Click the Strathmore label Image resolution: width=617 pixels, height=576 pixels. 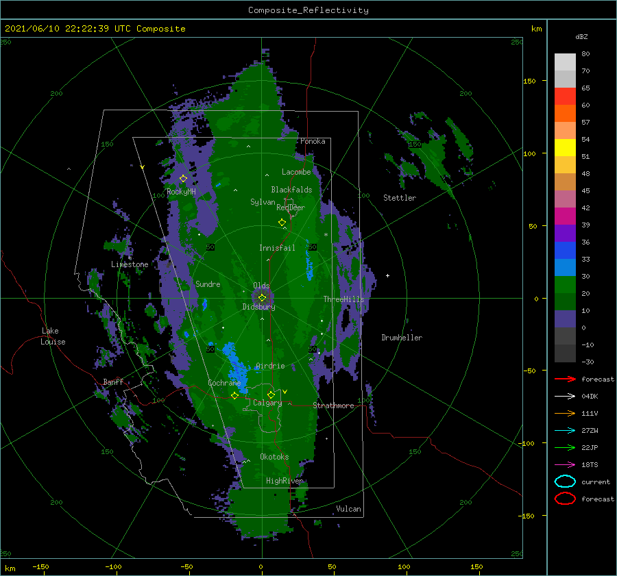pyautogui.click(x=333, y=405)
